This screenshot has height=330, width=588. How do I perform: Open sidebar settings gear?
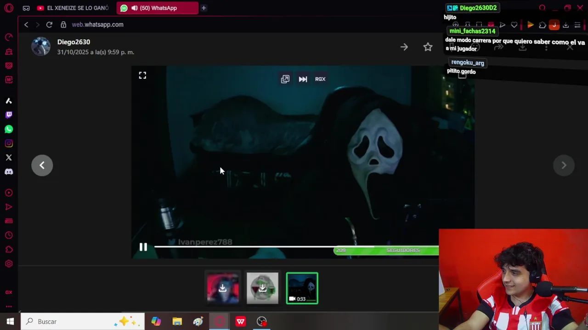click(x=9, y=264)
